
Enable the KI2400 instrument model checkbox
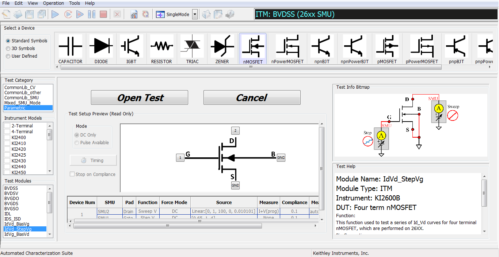pos(7,138)
